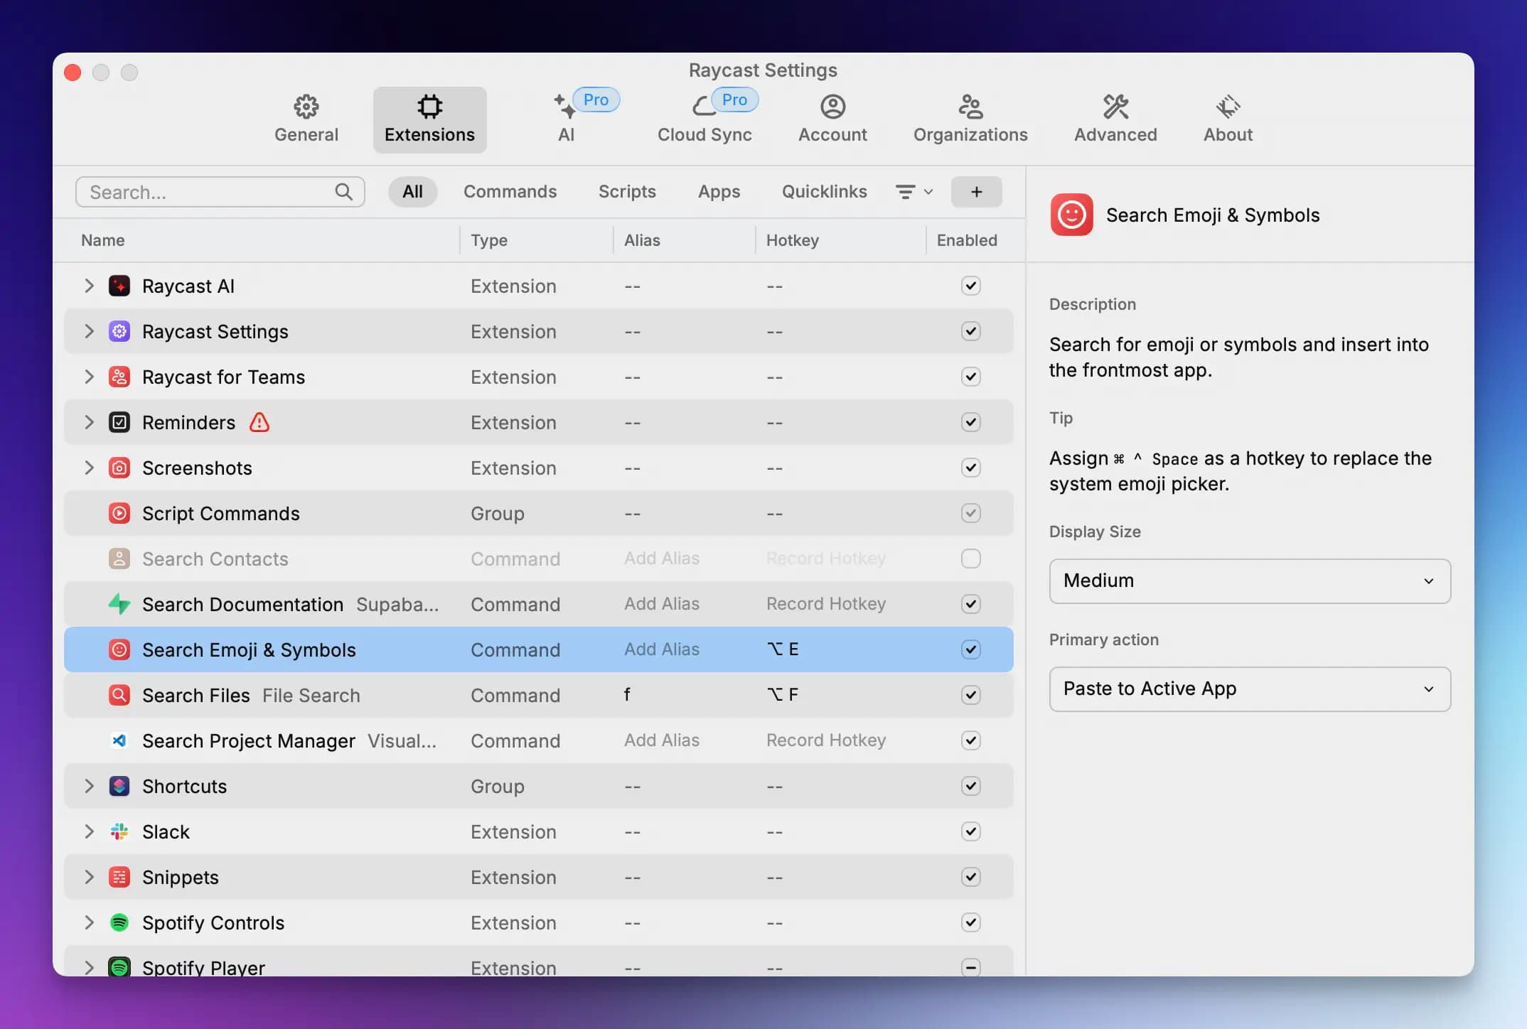Screen dimensions: 1527x1029
Task: Open the General settings tab
Action: click(306, 119)
